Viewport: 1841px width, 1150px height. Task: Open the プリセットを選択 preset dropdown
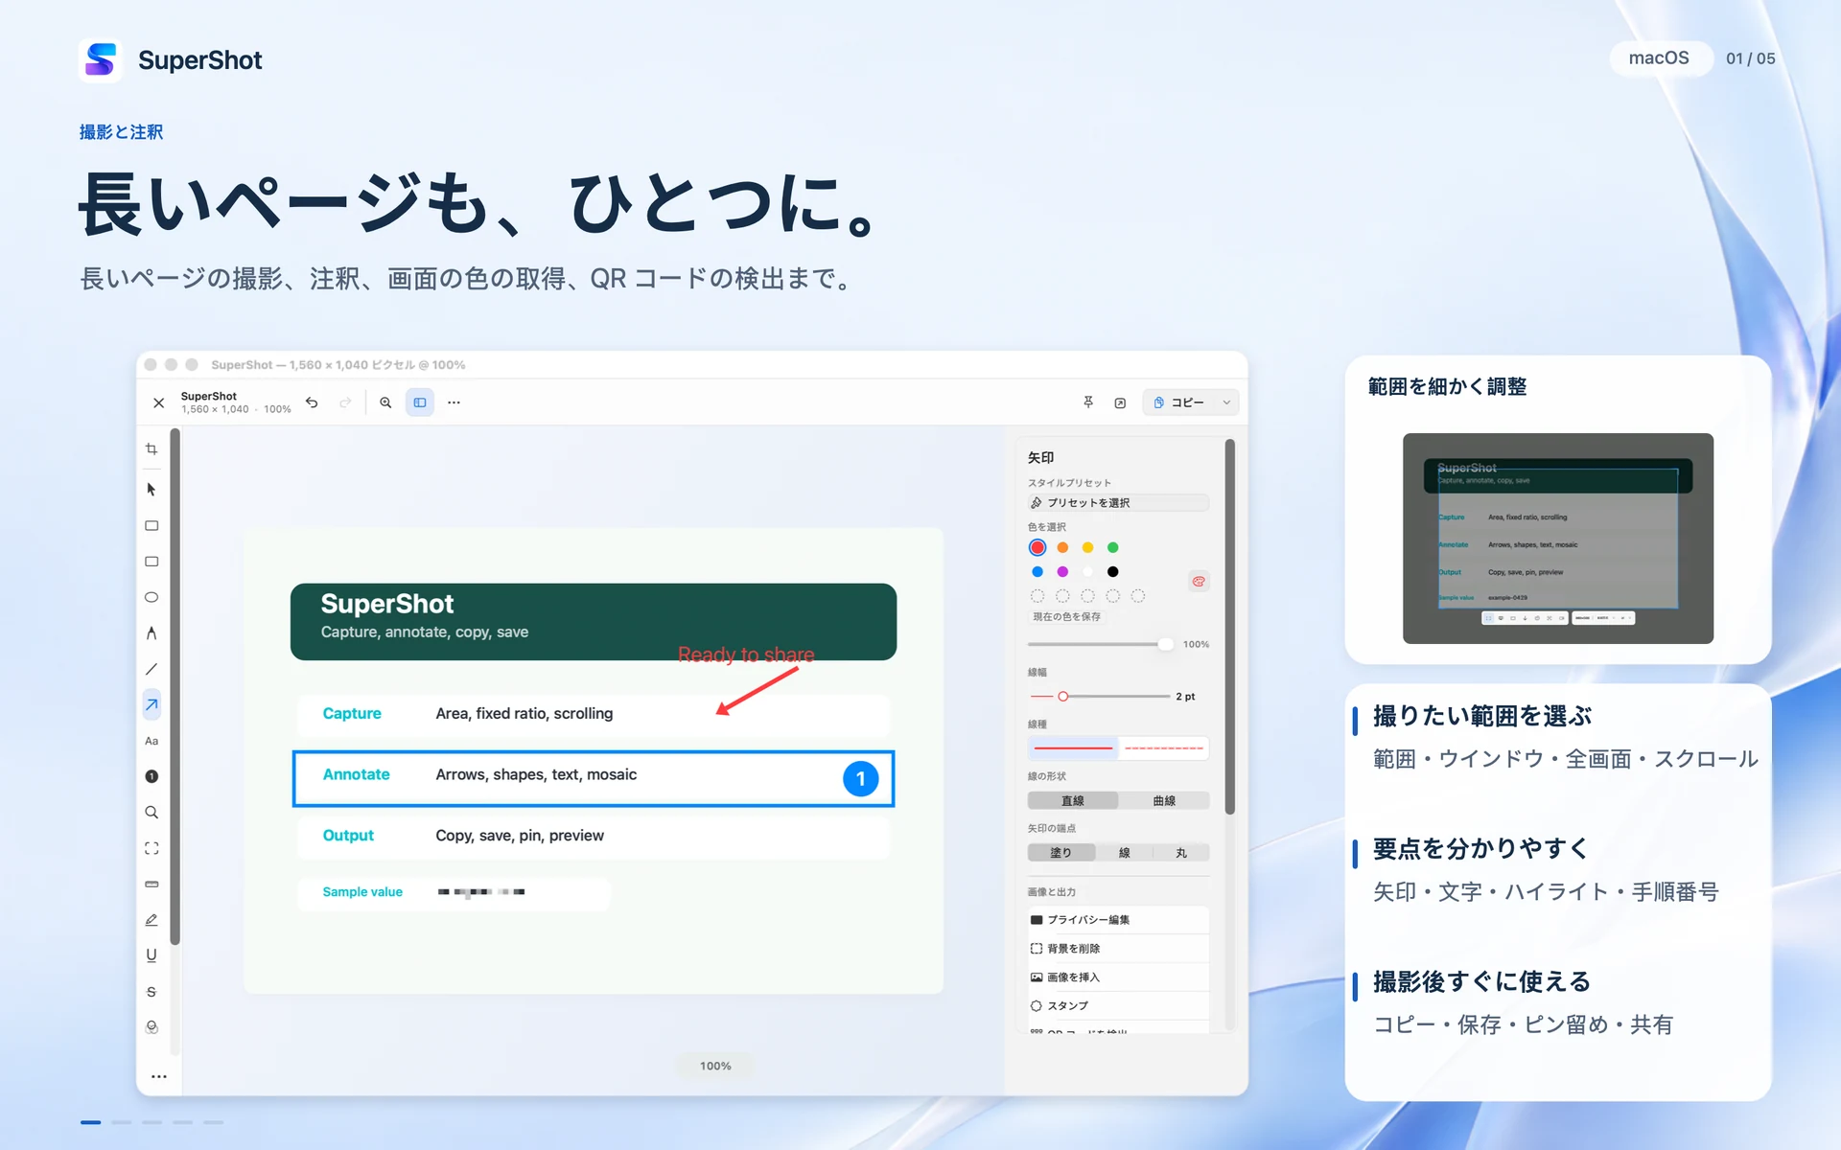point(1118,502)
